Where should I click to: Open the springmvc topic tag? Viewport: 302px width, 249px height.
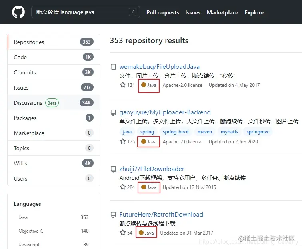pos(258,132)
